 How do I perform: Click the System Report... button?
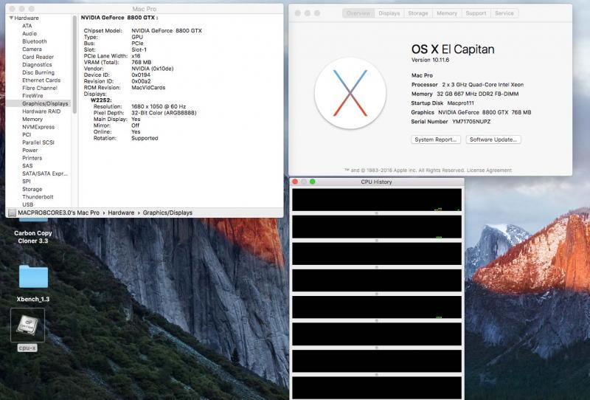coord(435,139)
